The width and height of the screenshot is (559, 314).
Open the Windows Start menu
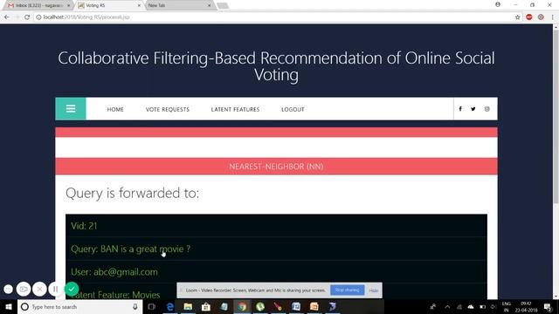click(9, 306)
